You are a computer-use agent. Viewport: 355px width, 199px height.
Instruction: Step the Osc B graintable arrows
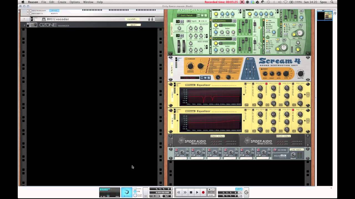click(x=234, y=39)
